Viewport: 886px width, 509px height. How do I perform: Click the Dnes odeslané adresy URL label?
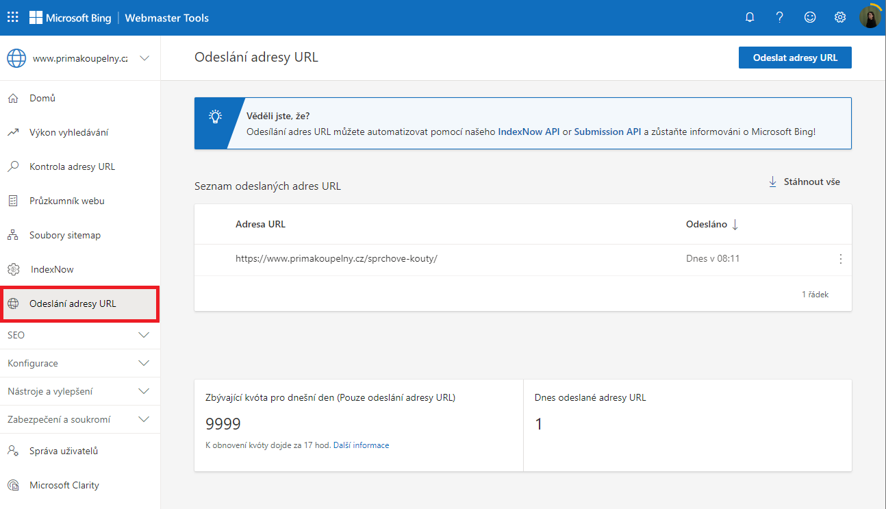point(590,397)
